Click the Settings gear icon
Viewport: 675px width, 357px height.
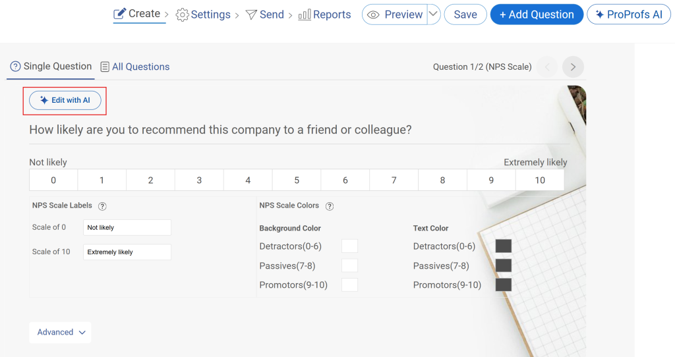pos(182,15)
